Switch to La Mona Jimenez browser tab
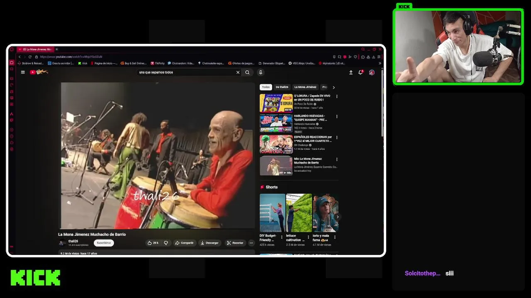The height and width of the screenshot is (298, 531). (x=35, y=49)
